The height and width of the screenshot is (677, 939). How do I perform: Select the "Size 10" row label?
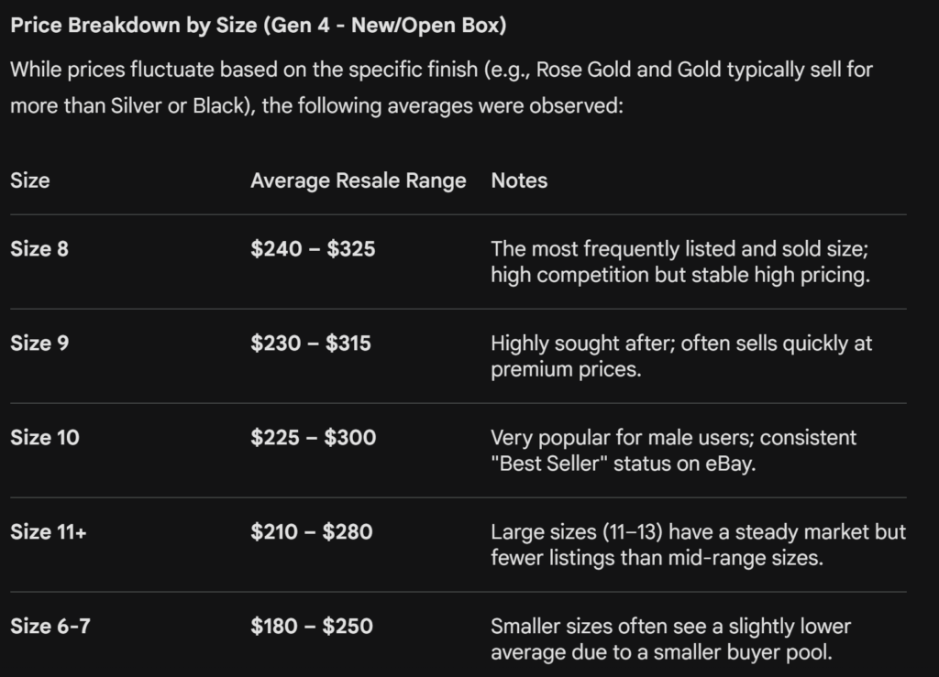45,437
